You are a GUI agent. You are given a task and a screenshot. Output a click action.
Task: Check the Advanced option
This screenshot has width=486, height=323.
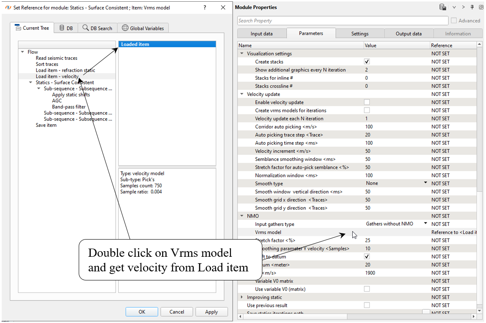(x=454, y=21)
